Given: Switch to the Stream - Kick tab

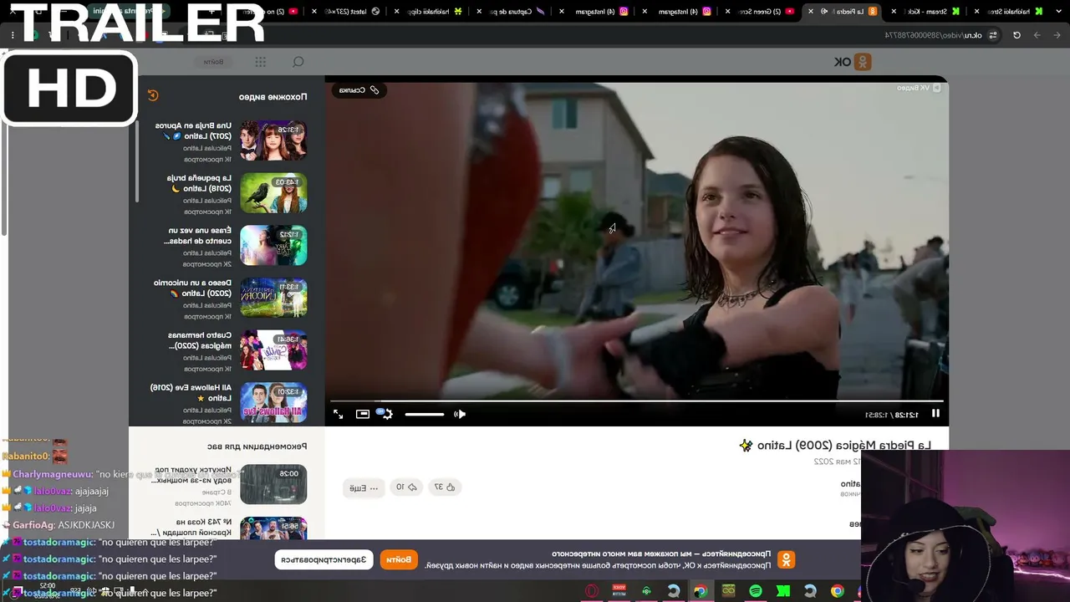Looking at the screenshot, I should (x=930, y=12).
